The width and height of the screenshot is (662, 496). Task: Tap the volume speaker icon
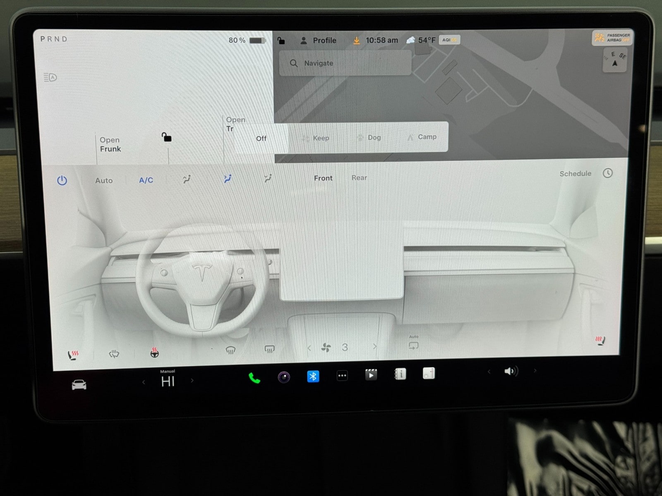(511, 371)
